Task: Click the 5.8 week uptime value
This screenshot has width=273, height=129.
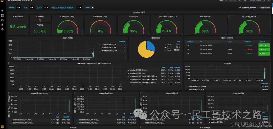Action: [x=18, y=27]
